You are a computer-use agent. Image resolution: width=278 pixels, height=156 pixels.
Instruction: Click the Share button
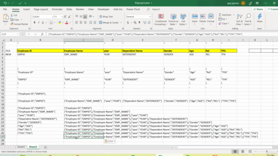pyautogui.click(x=258, y=9)
